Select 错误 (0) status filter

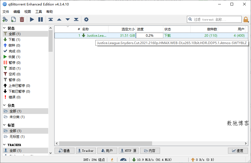click(x=25, y=97)
